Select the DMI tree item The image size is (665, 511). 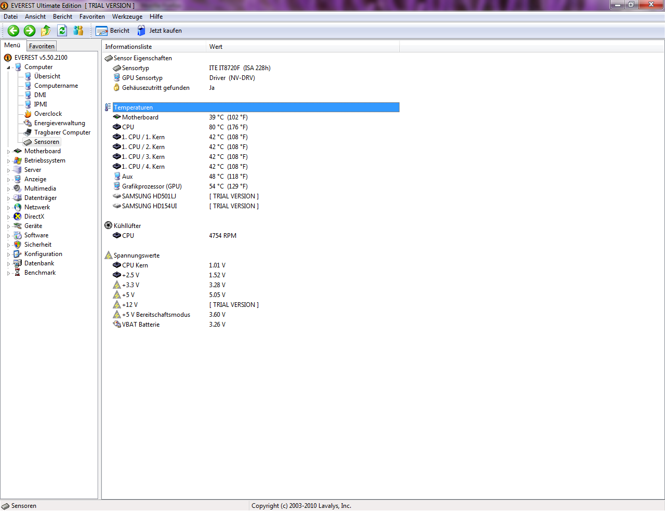tap(40, 95)
